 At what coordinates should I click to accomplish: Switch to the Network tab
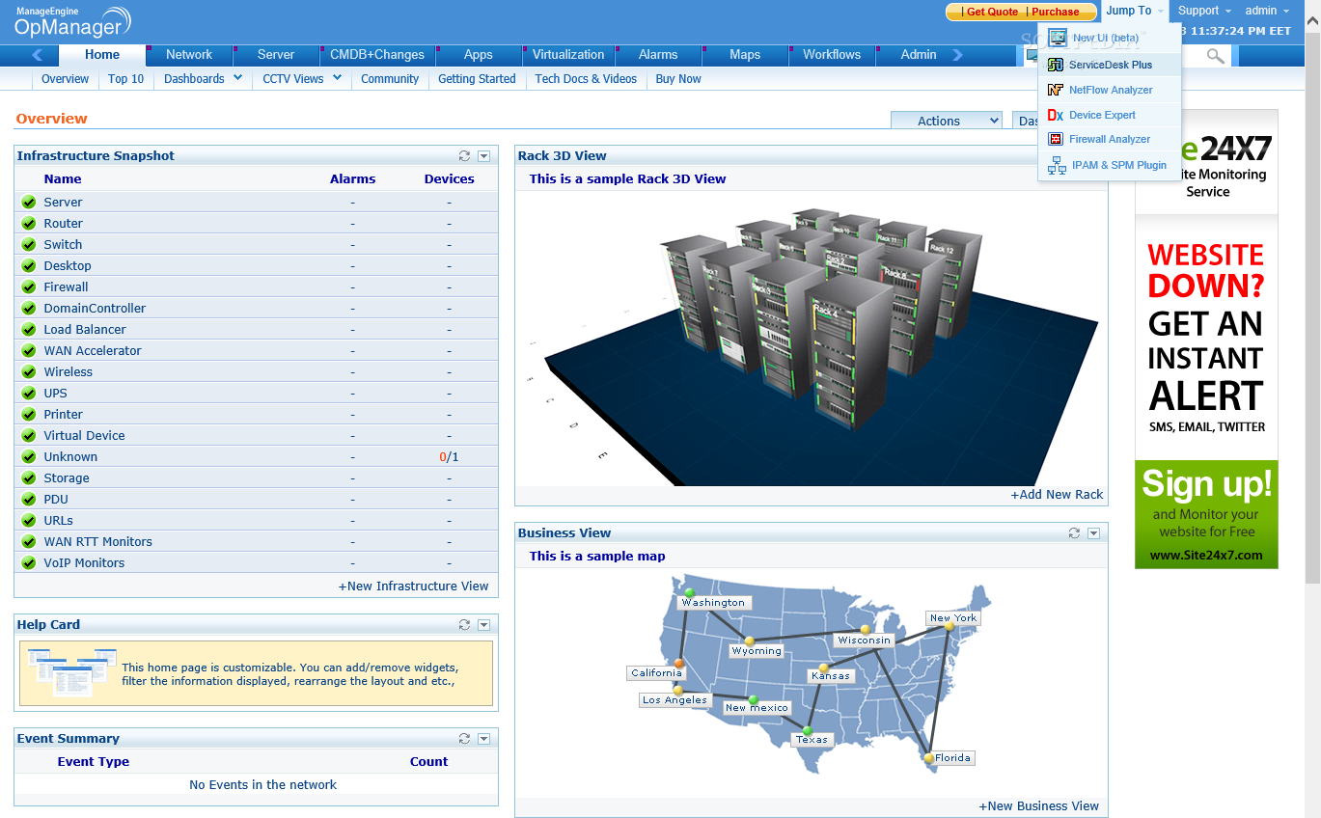tap(189, 55)
